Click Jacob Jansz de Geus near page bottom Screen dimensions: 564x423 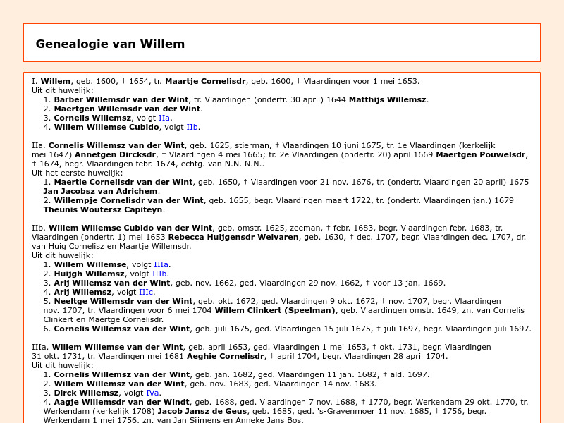(x=202, y=411)
